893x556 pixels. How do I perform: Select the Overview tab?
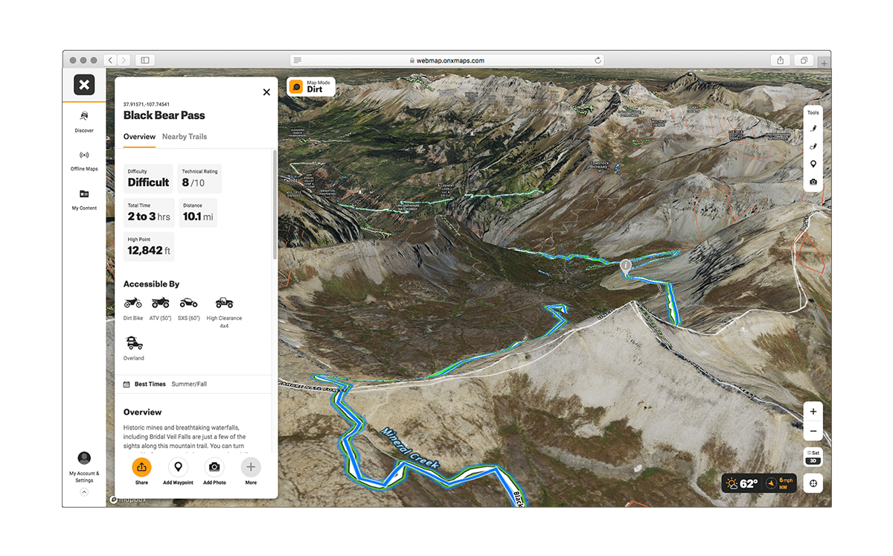(x=139, y=137)
